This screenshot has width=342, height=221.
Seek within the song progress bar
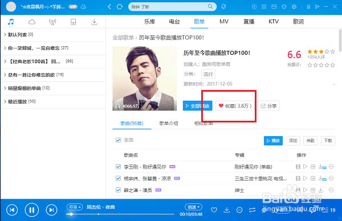(120, 214)
